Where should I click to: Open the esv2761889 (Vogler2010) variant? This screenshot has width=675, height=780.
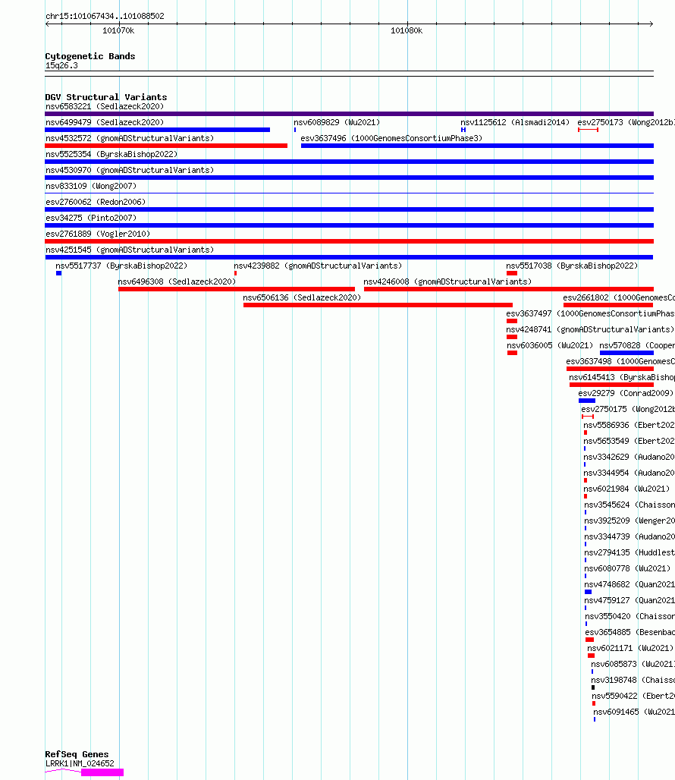(x=98, y=234)
